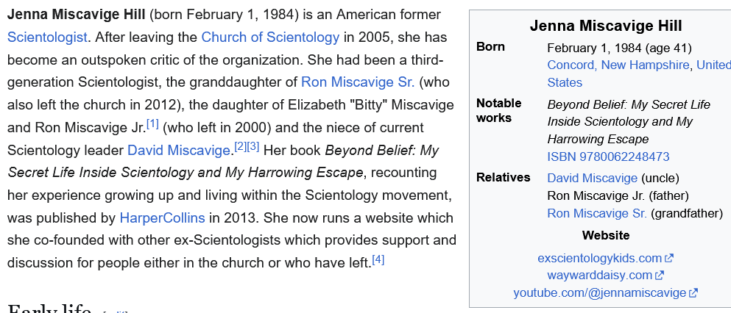This screenshot has height=313, width=731.
Task: Open the Scientologist article link
Action: [x=47, y=37]
